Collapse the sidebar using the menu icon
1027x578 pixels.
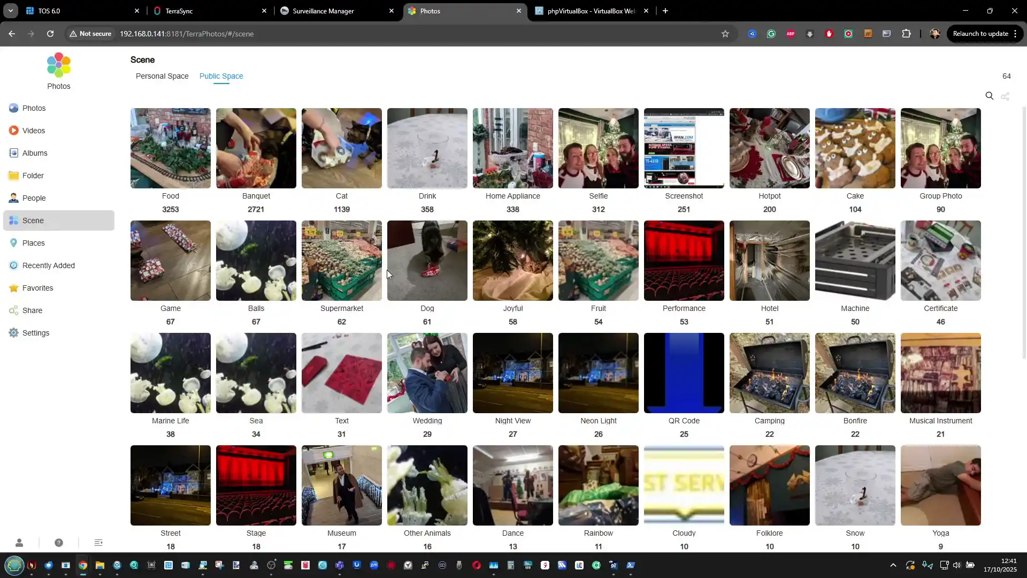pyautogui.click(x=98, y=543)
